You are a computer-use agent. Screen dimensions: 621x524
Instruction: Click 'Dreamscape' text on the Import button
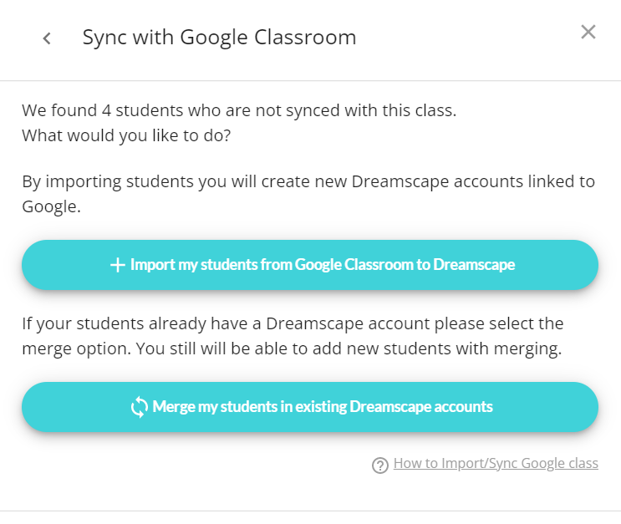tap(474, 265)
